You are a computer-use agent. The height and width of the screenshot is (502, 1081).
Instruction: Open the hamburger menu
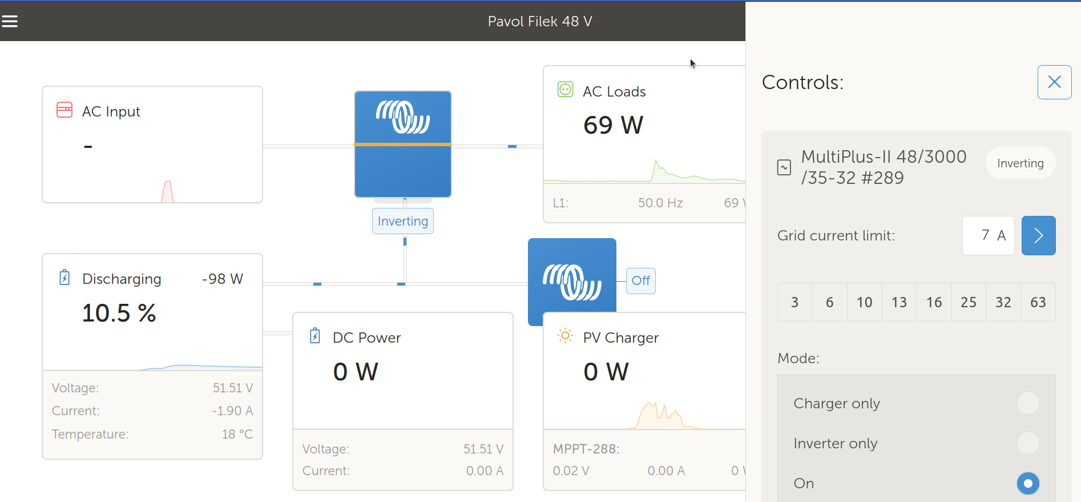(x=10, y=21)
